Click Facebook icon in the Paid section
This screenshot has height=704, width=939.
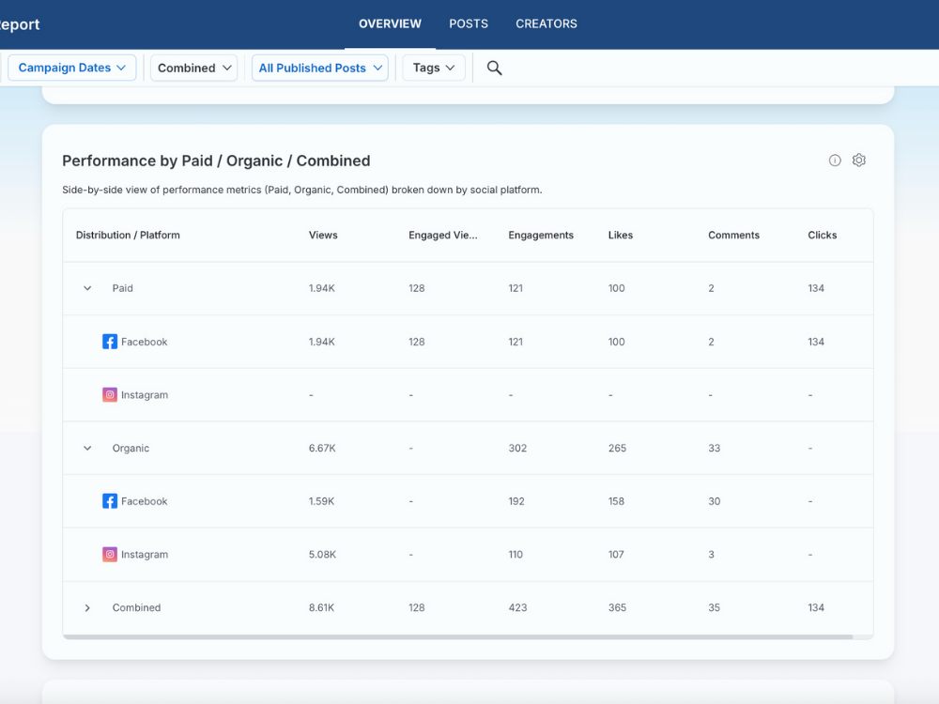click(x=110, y=342)
